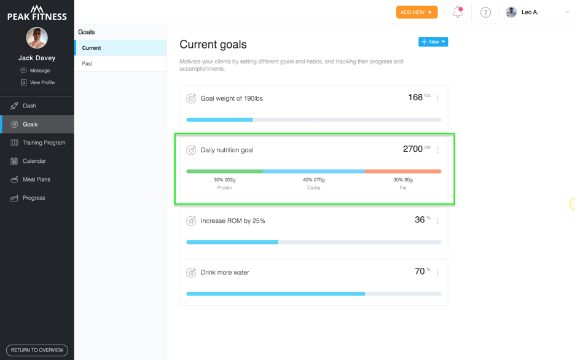The height and width of the screenshot is (360, 575).
Task: Open the notifications bell
Action: pyautogui.click(x=457, y=12)
